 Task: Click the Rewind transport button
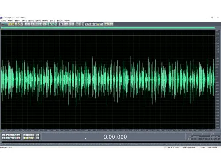[7, 138]
